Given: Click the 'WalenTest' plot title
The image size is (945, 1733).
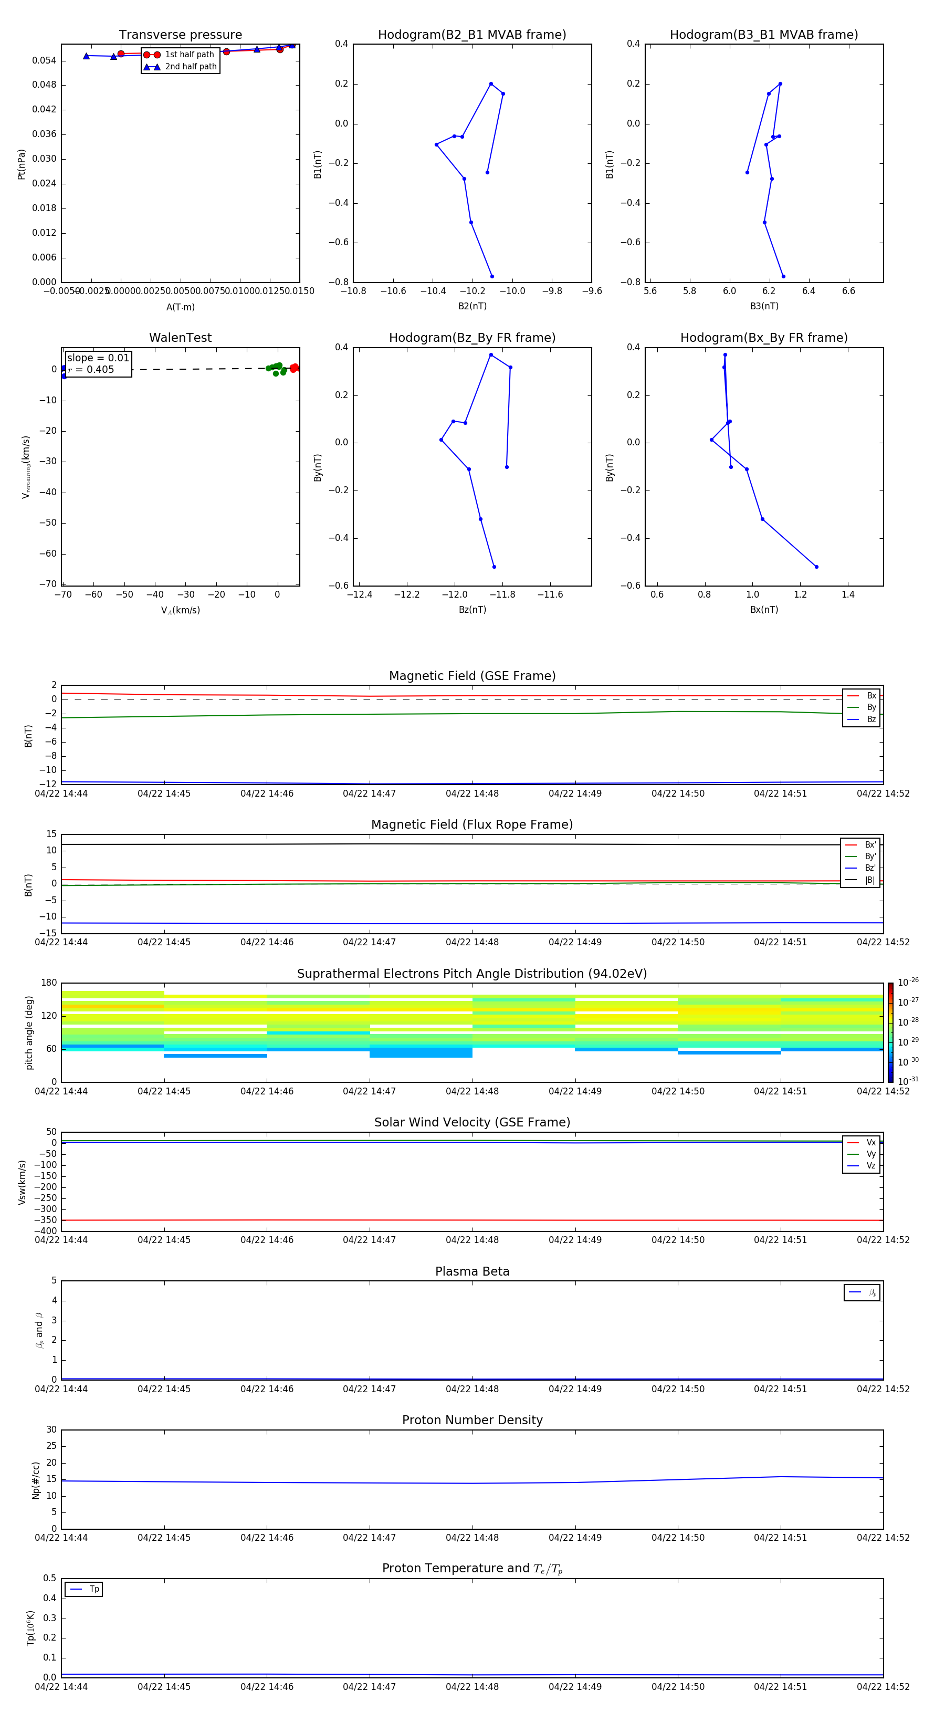Looking at the screenshot, I should pos(180,338).
